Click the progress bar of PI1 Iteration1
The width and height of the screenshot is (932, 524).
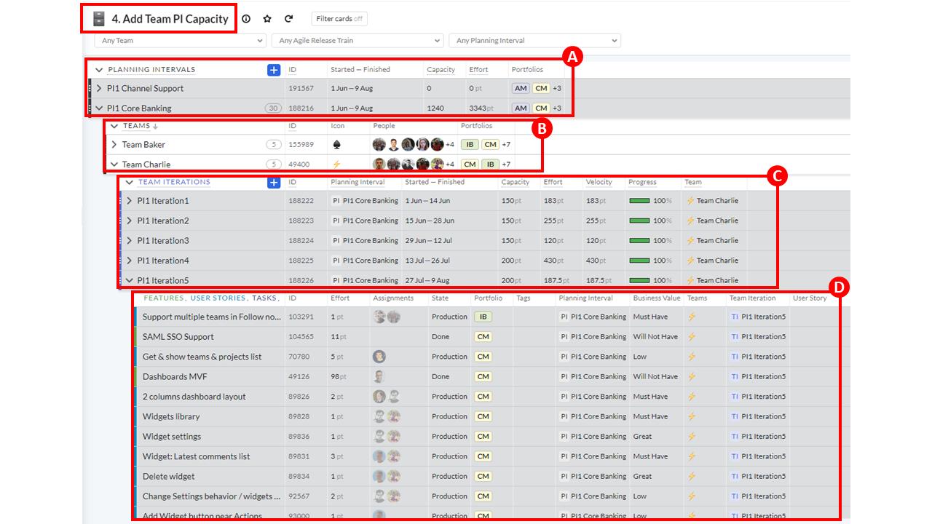(639, 201)
